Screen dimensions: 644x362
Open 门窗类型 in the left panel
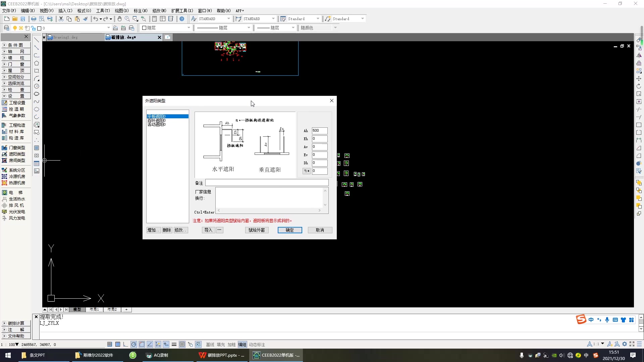pyautogui.click(x=16, y=148)
